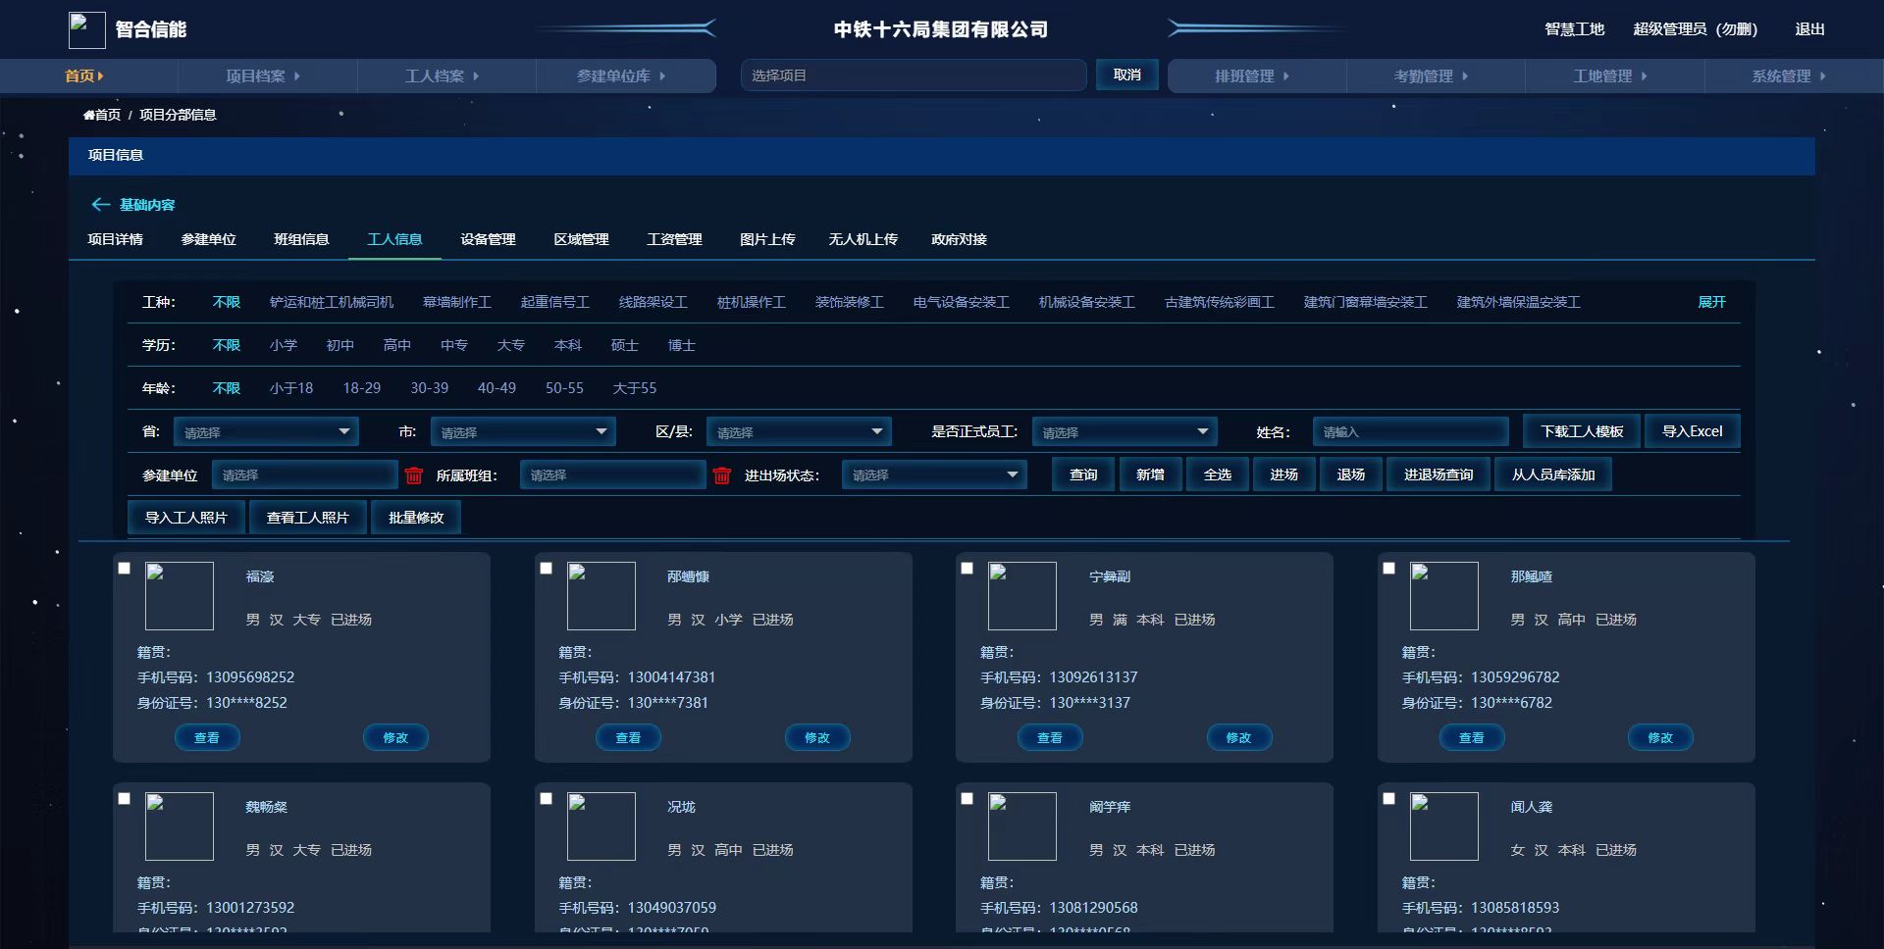Image resolution: width=1884 pixels, height=949 pixels.
Task: Open the worker photo on the 福濛 card
Action: tap(180, 596)
